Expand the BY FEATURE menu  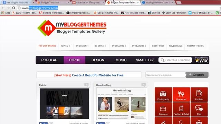139,46
